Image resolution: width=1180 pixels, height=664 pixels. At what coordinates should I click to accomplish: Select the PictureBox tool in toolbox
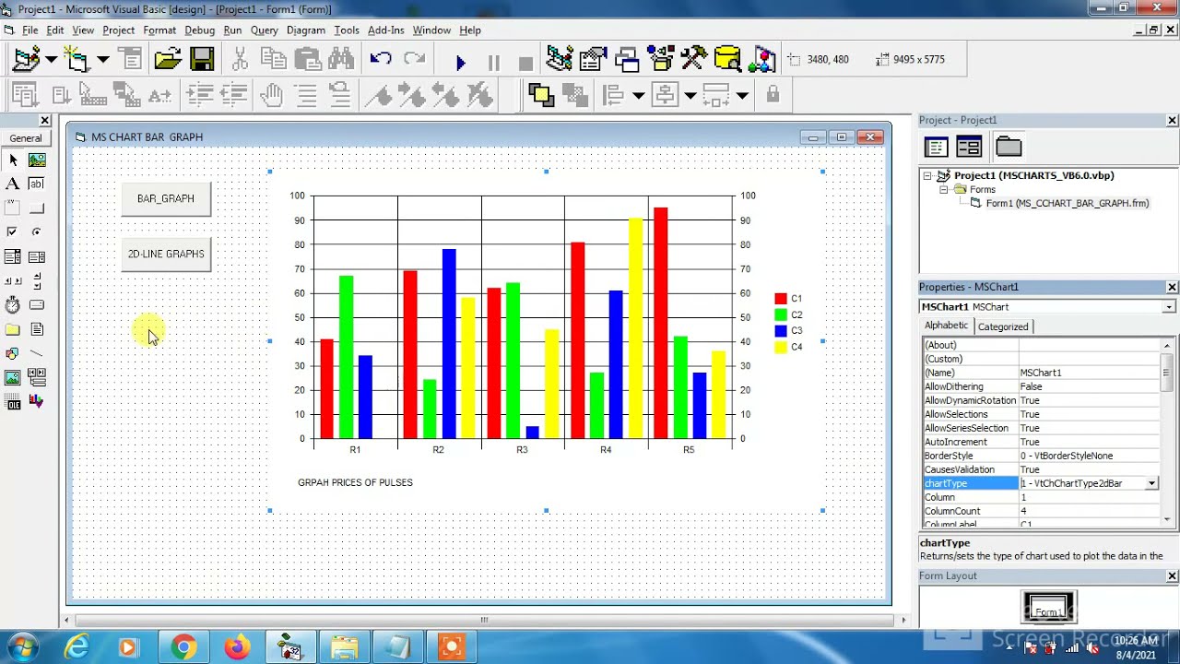coord(37,160)
